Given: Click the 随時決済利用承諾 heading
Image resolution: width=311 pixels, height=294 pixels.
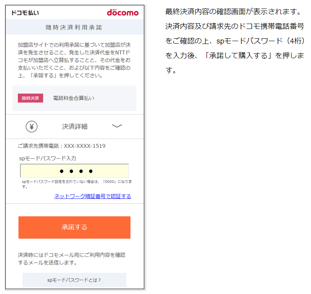Looking at the screenshot, I should click(74, 27).
